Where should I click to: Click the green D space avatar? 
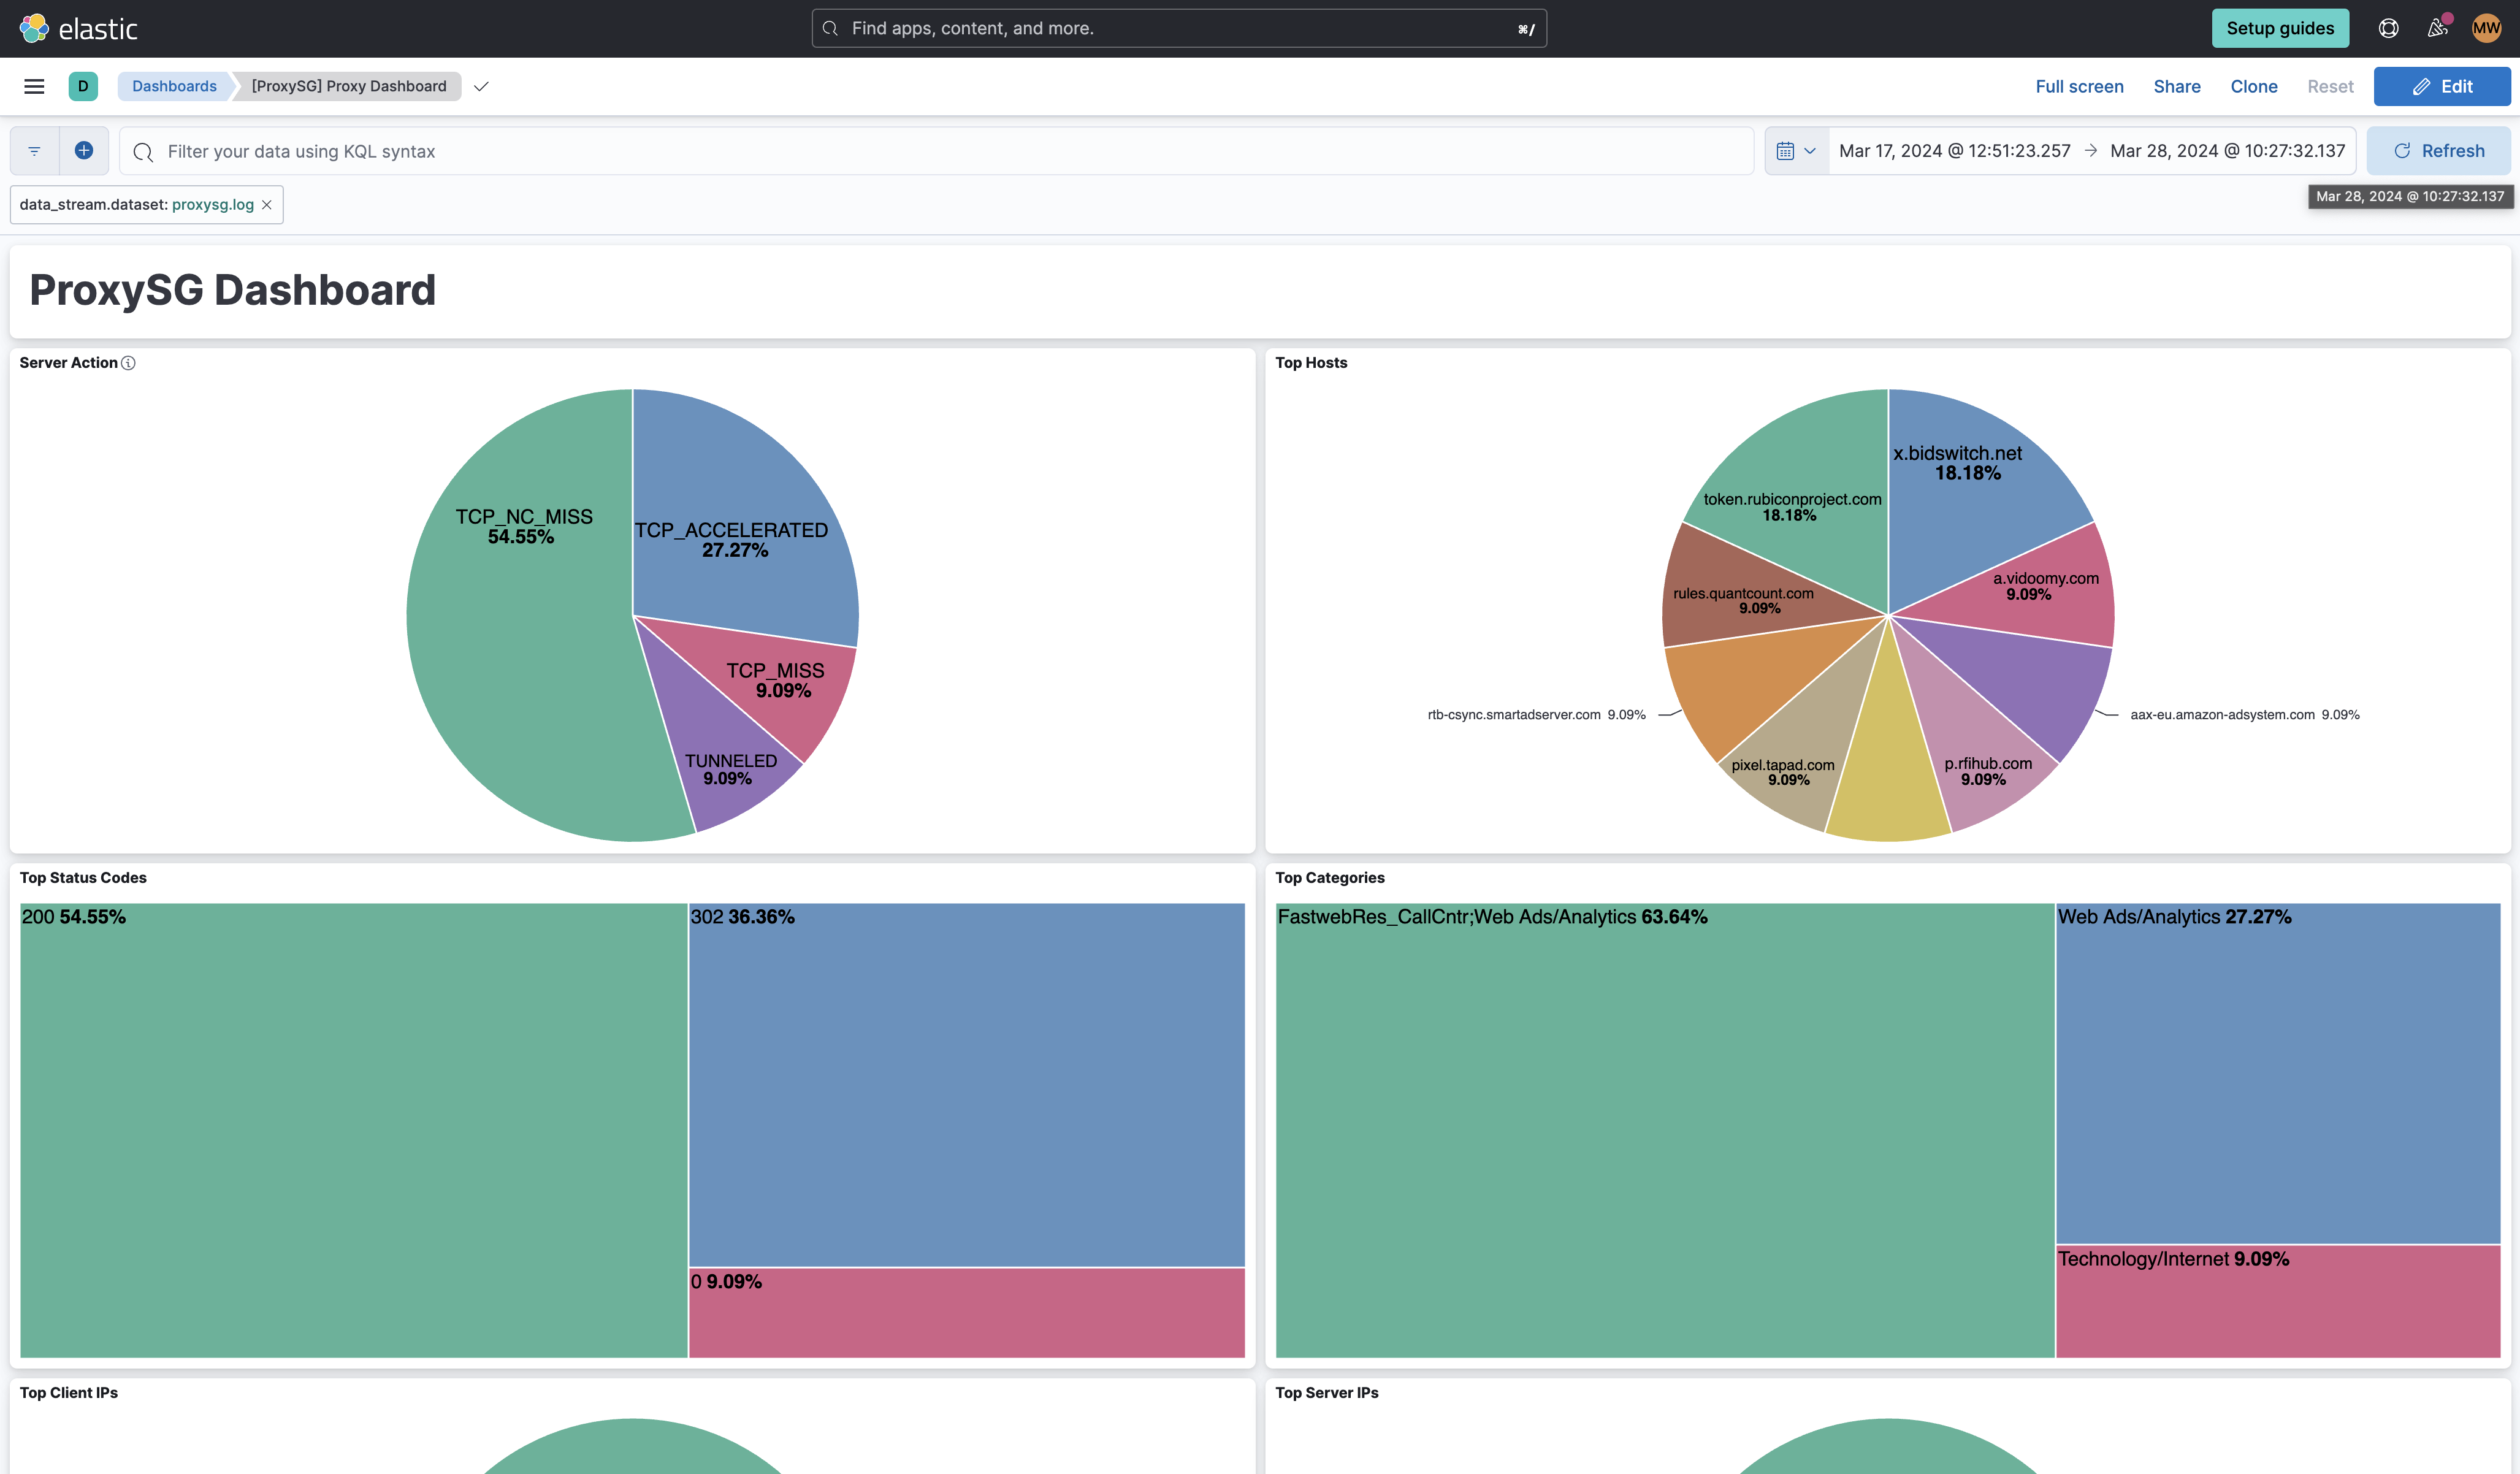83,86
